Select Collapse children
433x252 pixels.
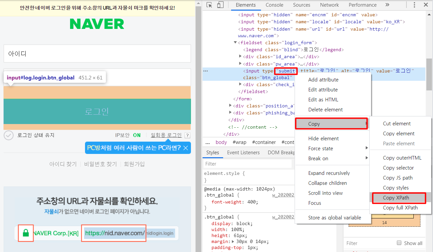click(x=332, y=183)
